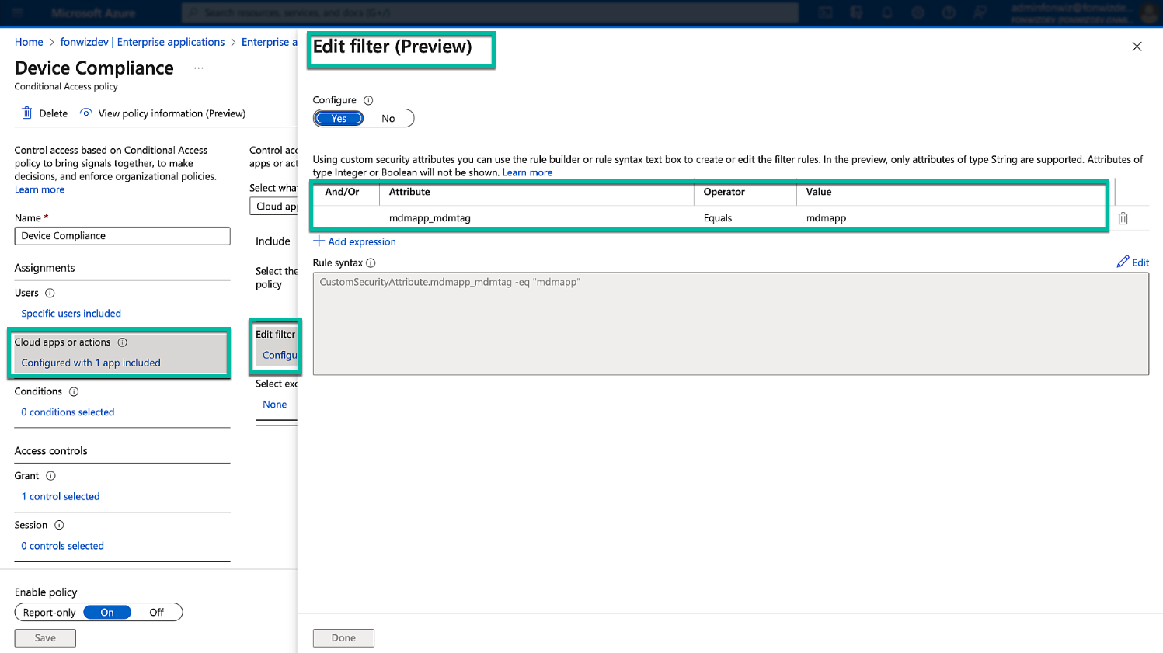Click the policy Name input field
The image size is (1163, 653).
(x=122, y=236)
